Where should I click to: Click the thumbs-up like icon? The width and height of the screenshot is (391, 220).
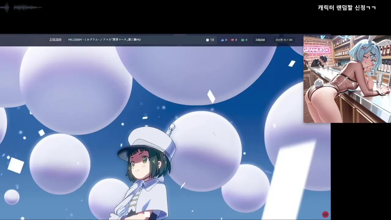222,40
